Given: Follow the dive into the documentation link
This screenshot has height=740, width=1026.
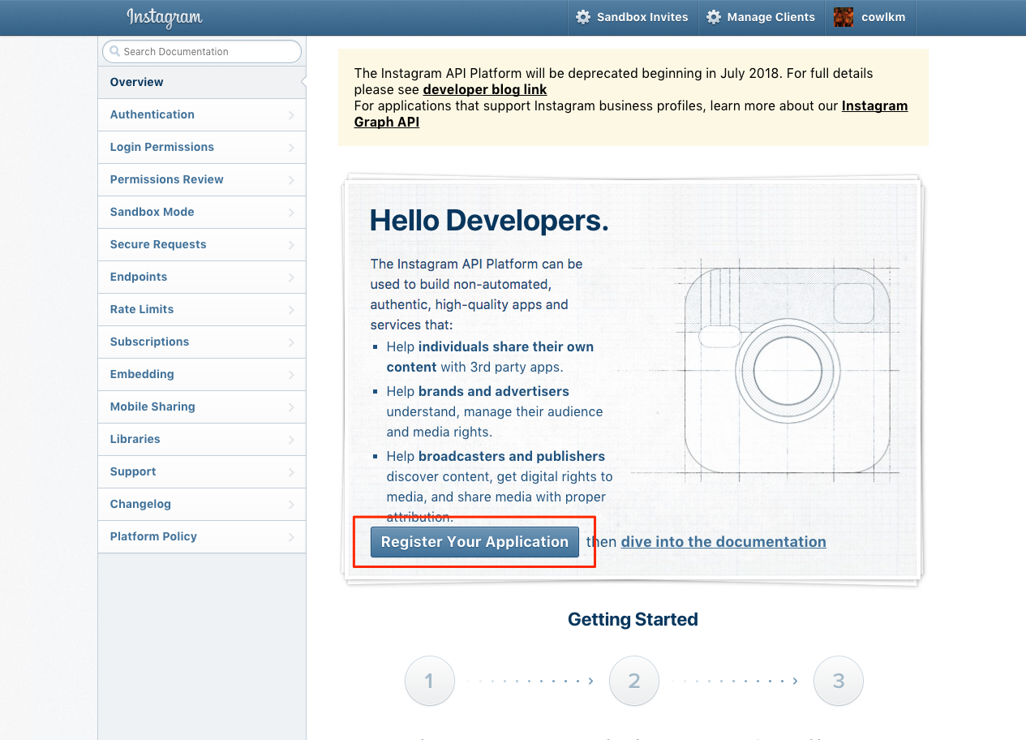Looking at the screenshot, I should coord(723,542).
